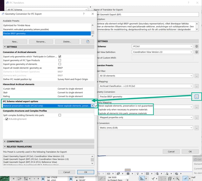Enable Split complex Building Elements into parts
Image resolution: width=202 pixels, height=181 pixels.
pos(60,115)
